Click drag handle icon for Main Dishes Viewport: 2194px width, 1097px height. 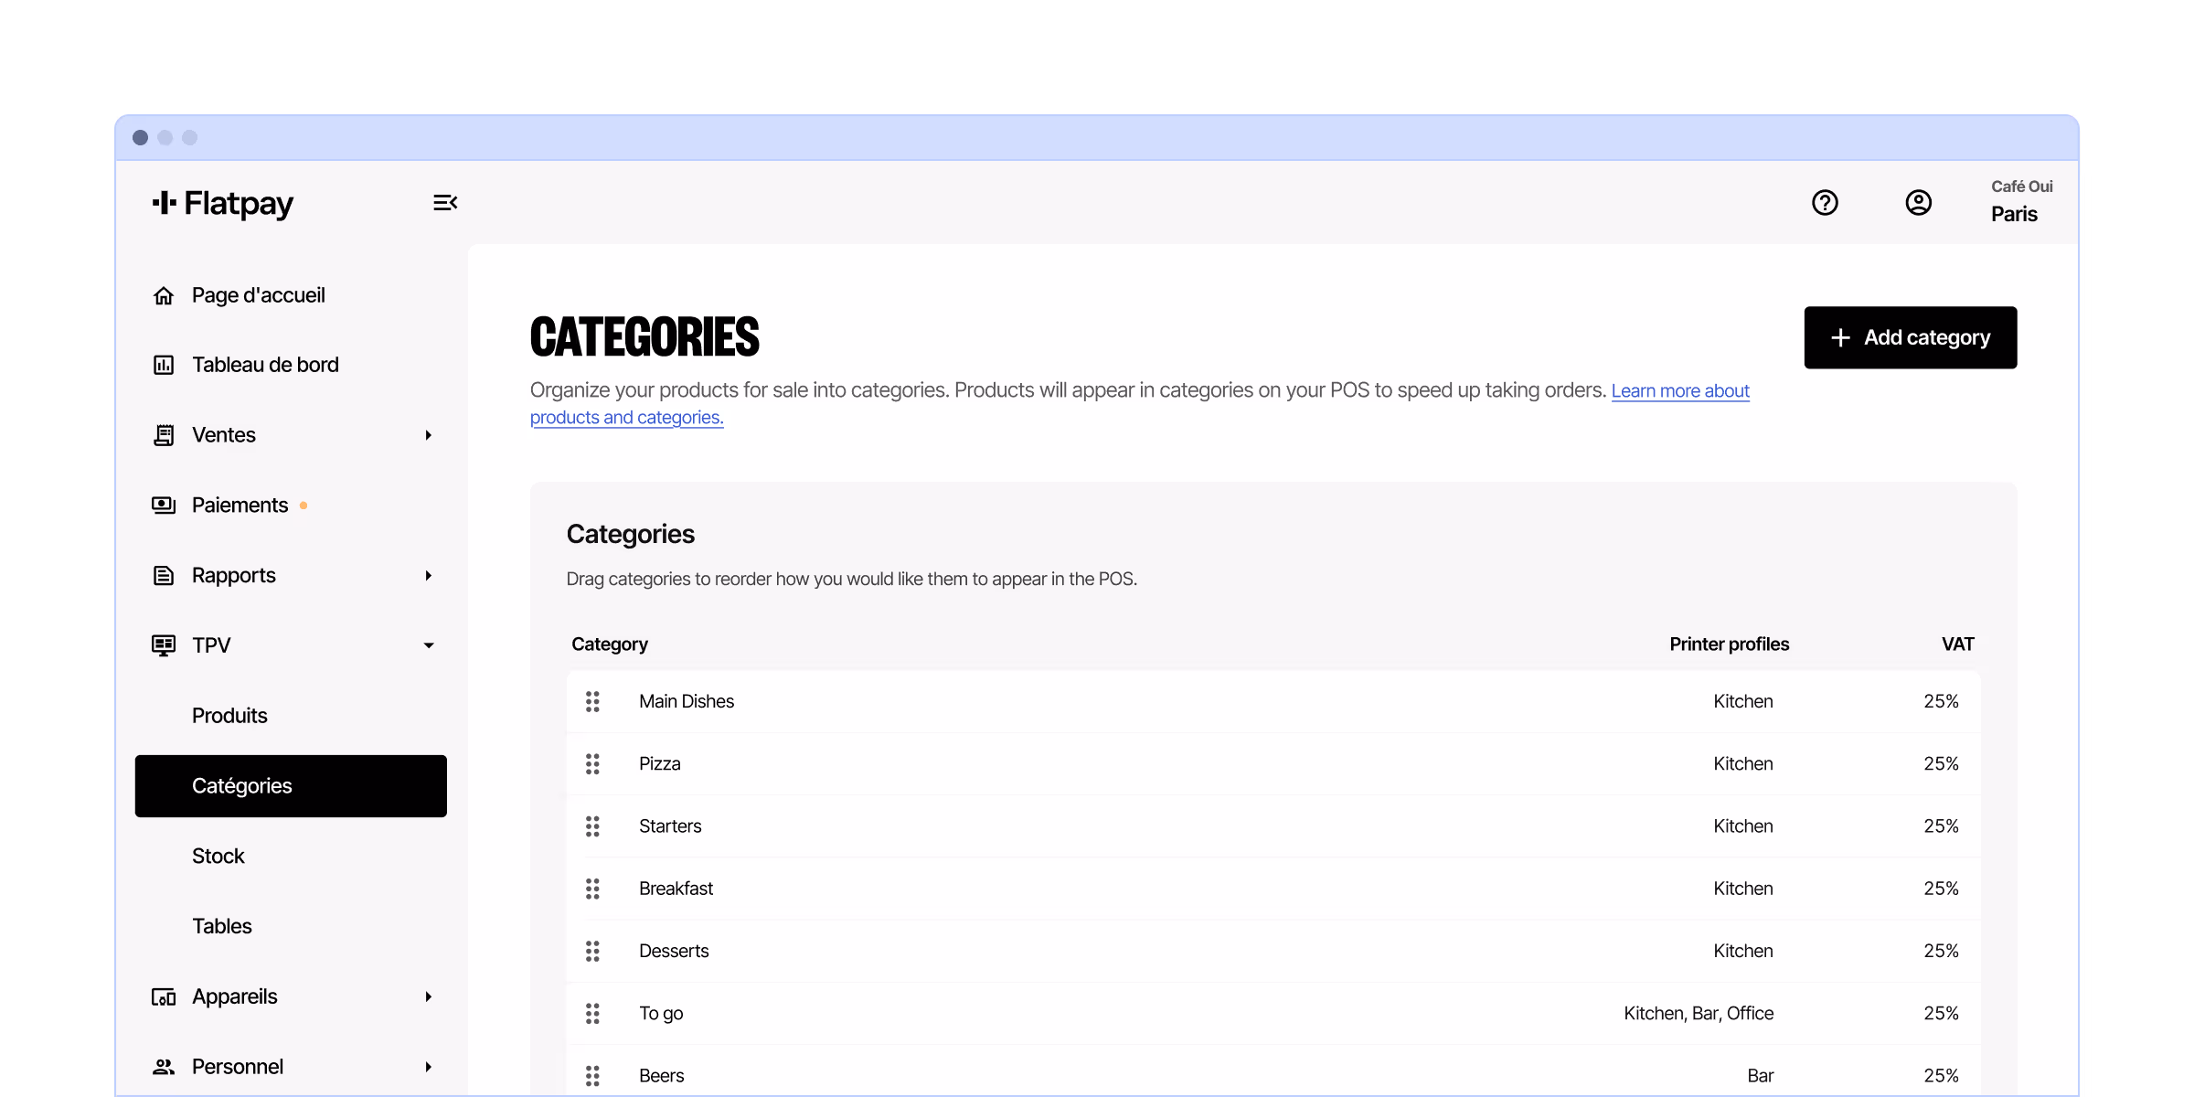[x=592, y=701]
